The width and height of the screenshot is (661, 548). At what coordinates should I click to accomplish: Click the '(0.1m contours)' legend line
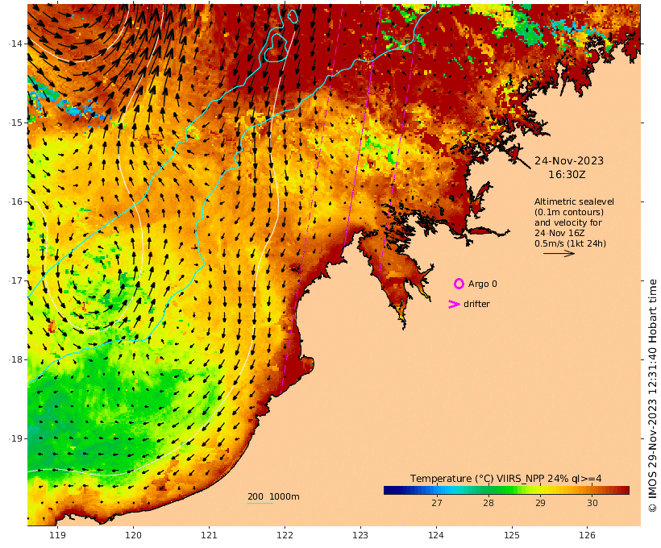click(x=568, y=212)
